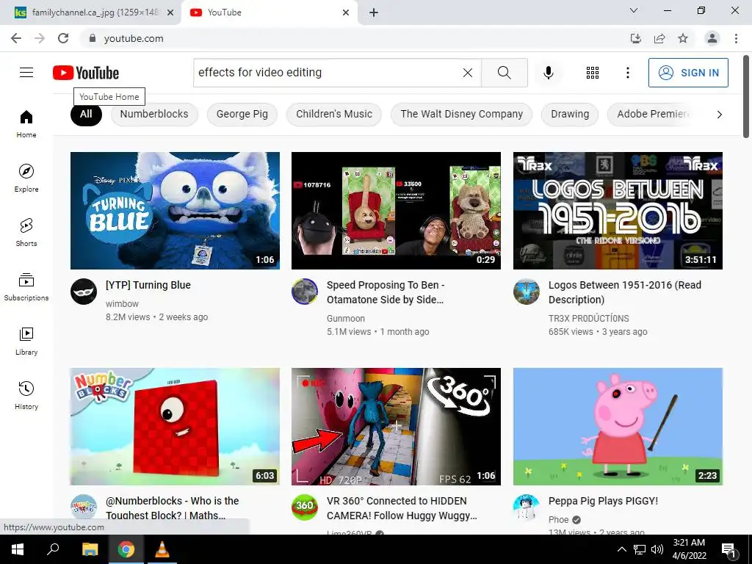752x564 pixels.
Task: Clear the search box with the X
Action: click(x=468, y=73)
